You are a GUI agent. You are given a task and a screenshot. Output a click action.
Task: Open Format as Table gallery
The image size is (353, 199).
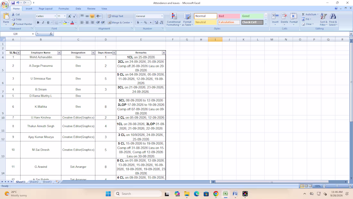pos(187,20)
